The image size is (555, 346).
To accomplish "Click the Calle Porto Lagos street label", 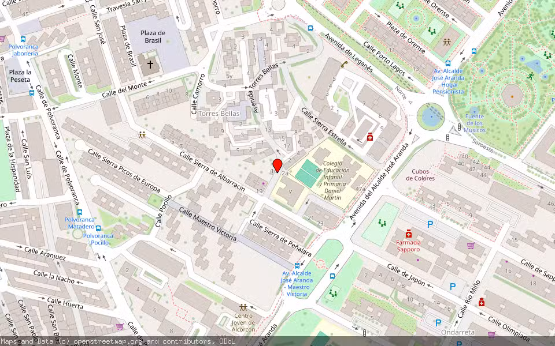I will [x=386, y=59].
